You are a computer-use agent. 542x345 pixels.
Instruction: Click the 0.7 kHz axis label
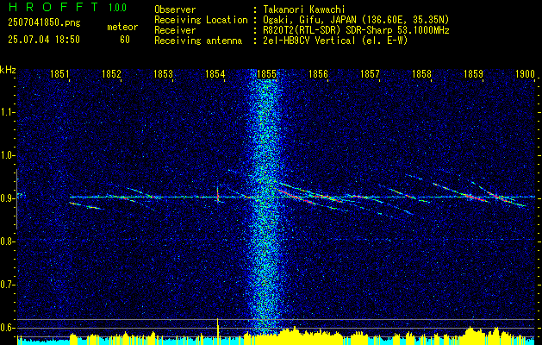click(7, 285)
